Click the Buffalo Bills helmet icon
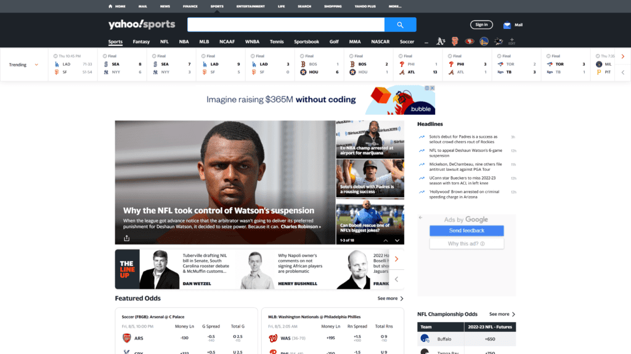Image resolution: width=631 pixels, height=354 pixels. tap(425, 339)
